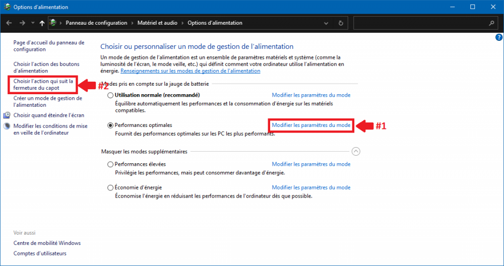Select Utilisation normale (recommandé) radio button
Viewport: 504px width, 266px height.
tap(110, 95)
